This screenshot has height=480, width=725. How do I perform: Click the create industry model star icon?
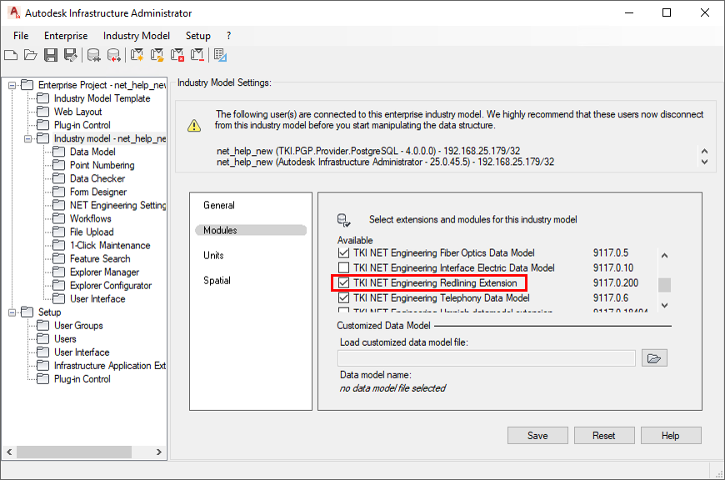137,56
